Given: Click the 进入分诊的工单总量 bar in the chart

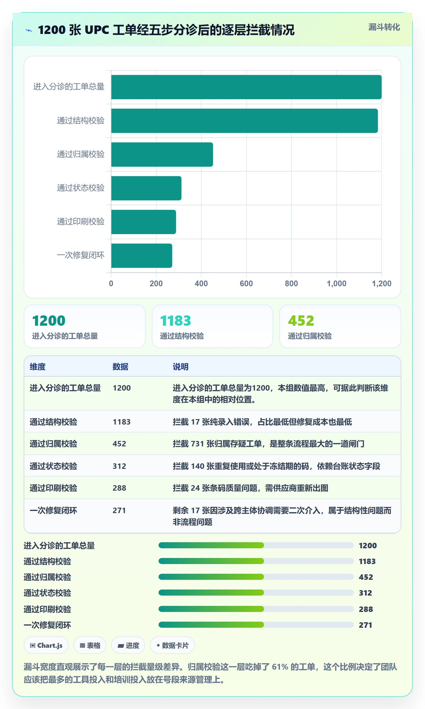Looking at the screenshot, I should pyautogui.click(x=246, y=87).
